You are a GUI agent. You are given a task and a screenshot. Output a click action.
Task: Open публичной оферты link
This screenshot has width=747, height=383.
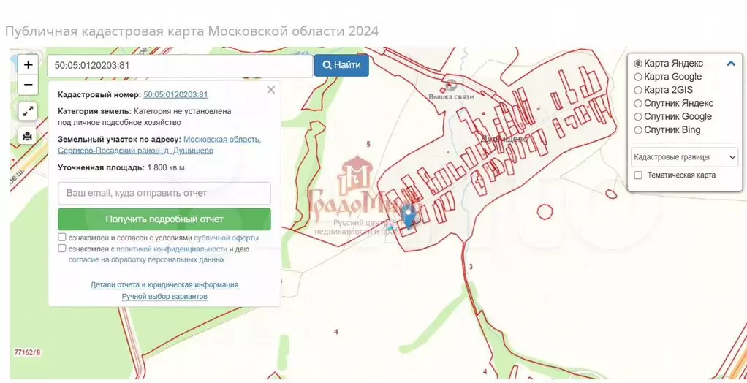(227, 238)
